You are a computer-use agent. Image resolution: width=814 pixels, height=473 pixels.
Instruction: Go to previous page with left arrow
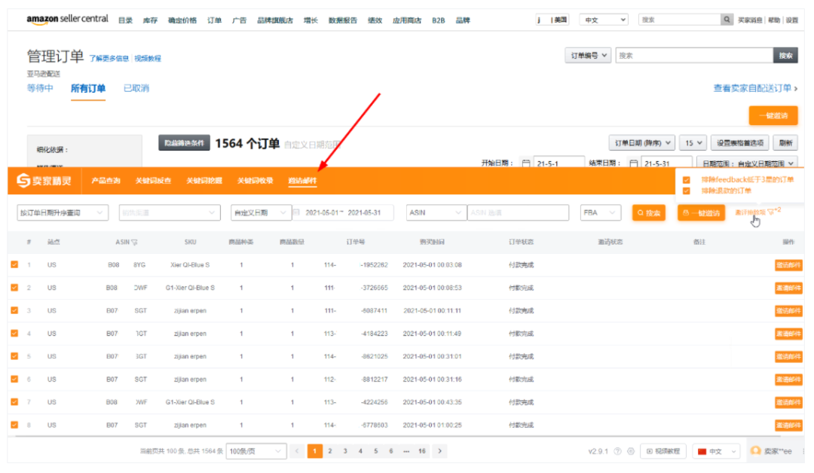click(x=297, y=451)
